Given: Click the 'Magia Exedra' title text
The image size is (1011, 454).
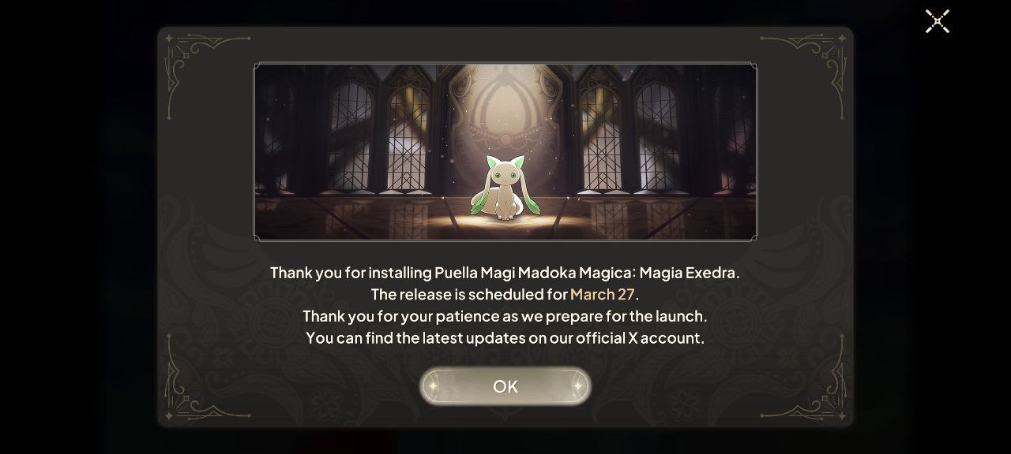Looking at the screenshot, I should (x=688, y=273).
